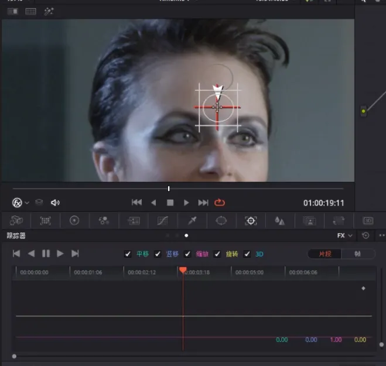Open the 3D stereoscopic palette

pos(368,221)
